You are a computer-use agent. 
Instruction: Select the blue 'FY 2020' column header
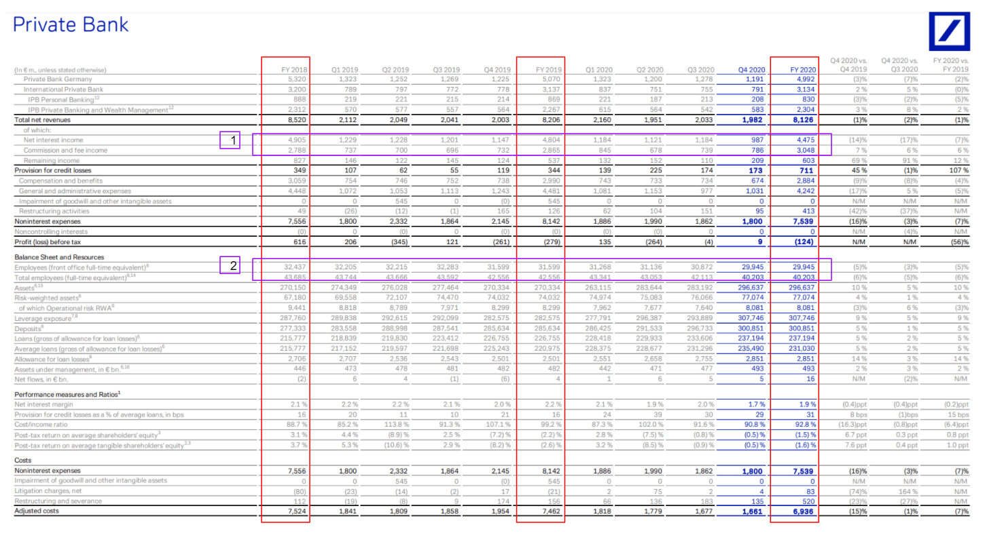pyautogui.click(x=803, y=70)
